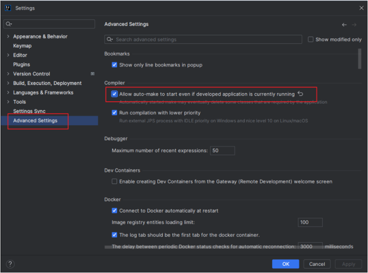Go back using the left arrow icon
The height and width of the screenshot is (273, 368).
[344, 25]
